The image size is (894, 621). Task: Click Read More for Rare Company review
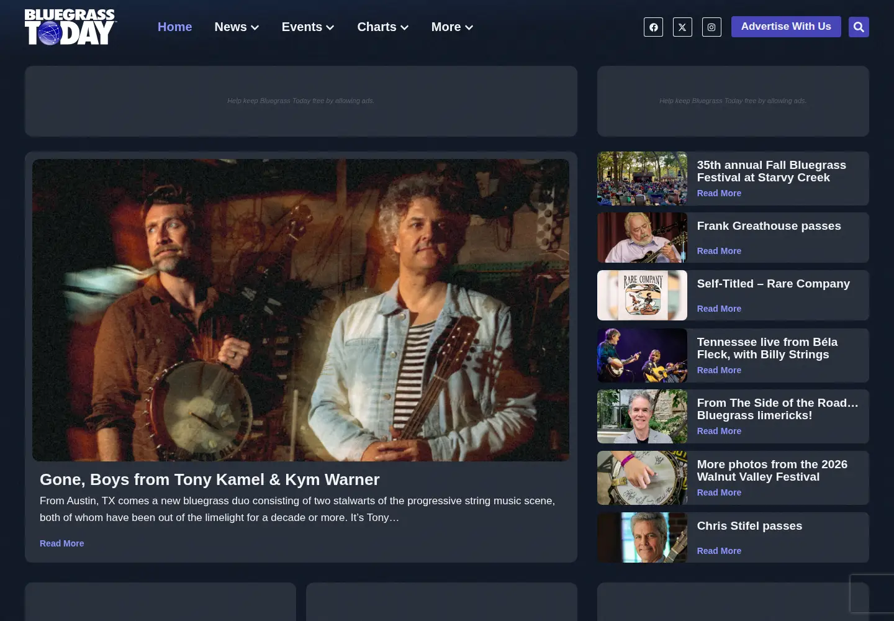pyautogui.click(x=719, y=309)
